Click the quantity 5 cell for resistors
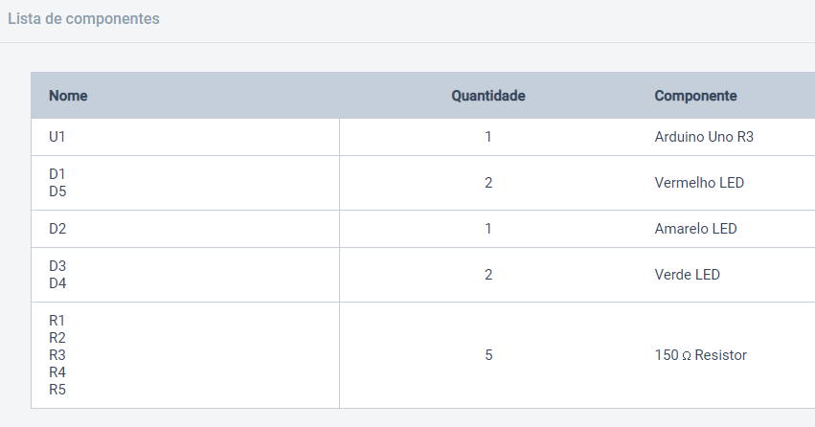 pos(488,355)
